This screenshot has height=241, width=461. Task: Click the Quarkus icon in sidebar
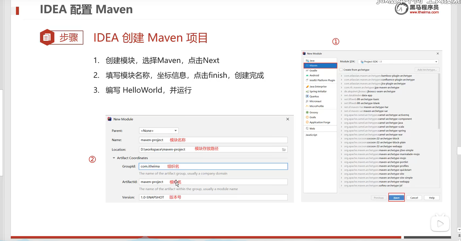pyautogui.click(x=307, y=96)
